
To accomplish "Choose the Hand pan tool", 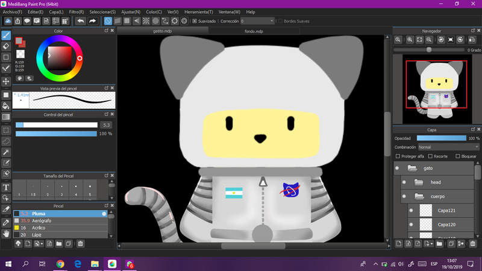I will point(6,232).
